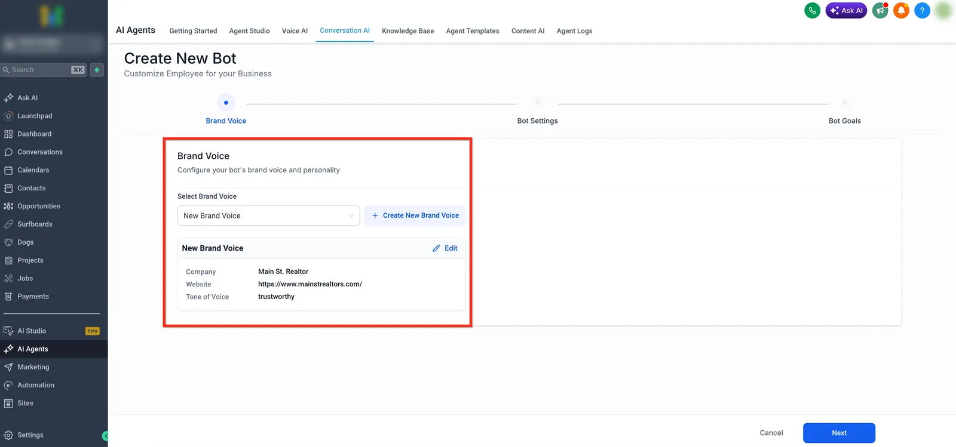Open the purple Ask AI button
The image size is (956, 447).
(x=846, y=10)
